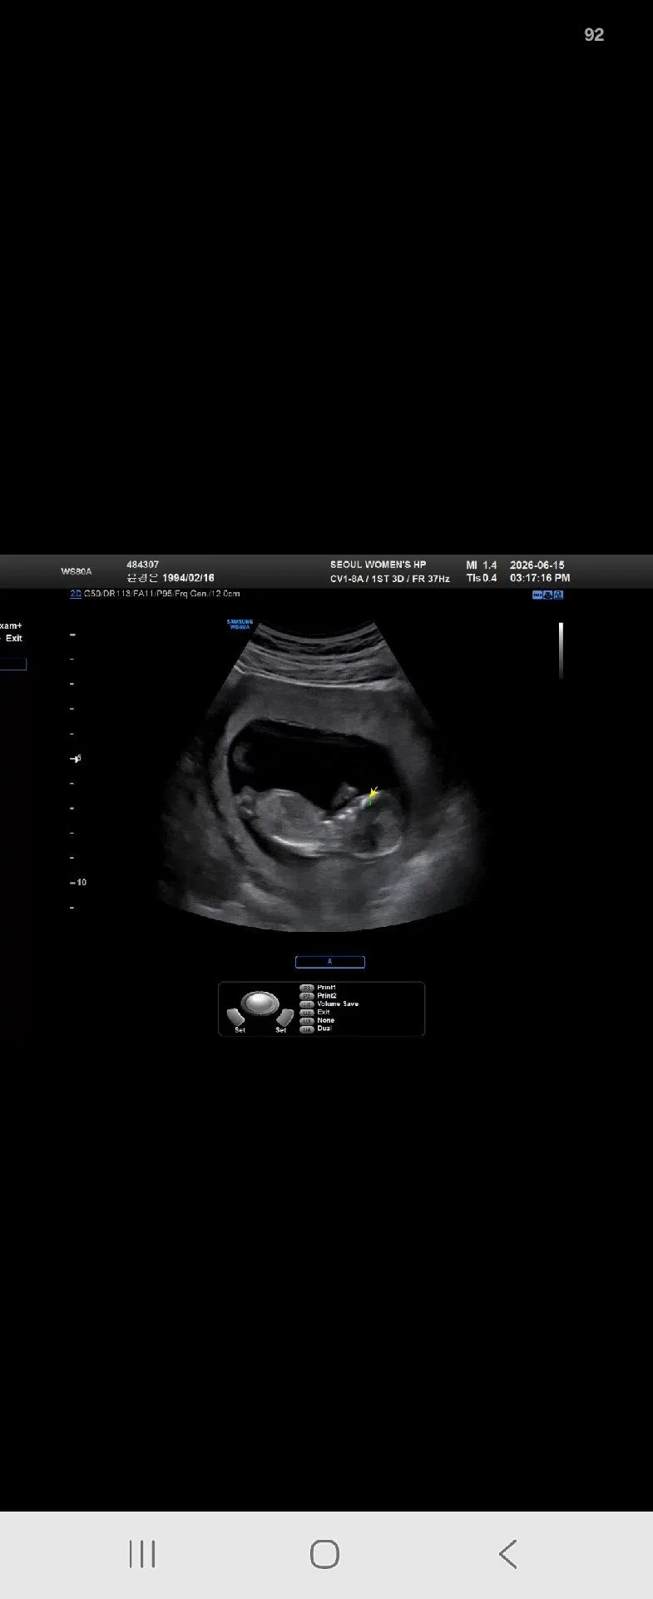Click the ultrasound fetal image
The width and height of the screenshot is (653, 1599).
tap(320, 775)
